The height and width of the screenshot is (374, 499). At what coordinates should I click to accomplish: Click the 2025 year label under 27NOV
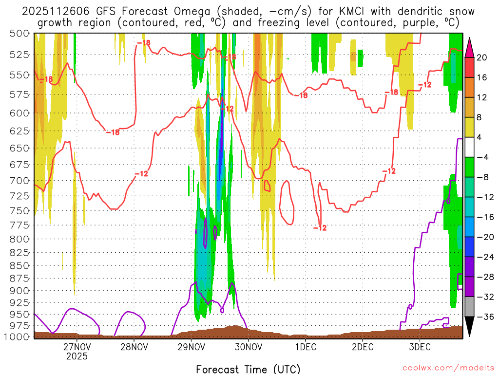77,356
